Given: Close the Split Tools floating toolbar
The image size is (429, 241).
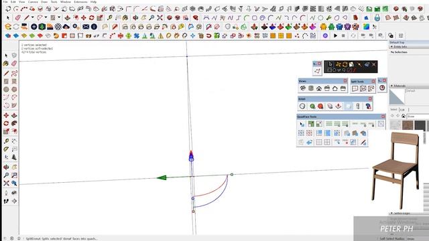Looking at the screenshot, I should tap(373, 81).
